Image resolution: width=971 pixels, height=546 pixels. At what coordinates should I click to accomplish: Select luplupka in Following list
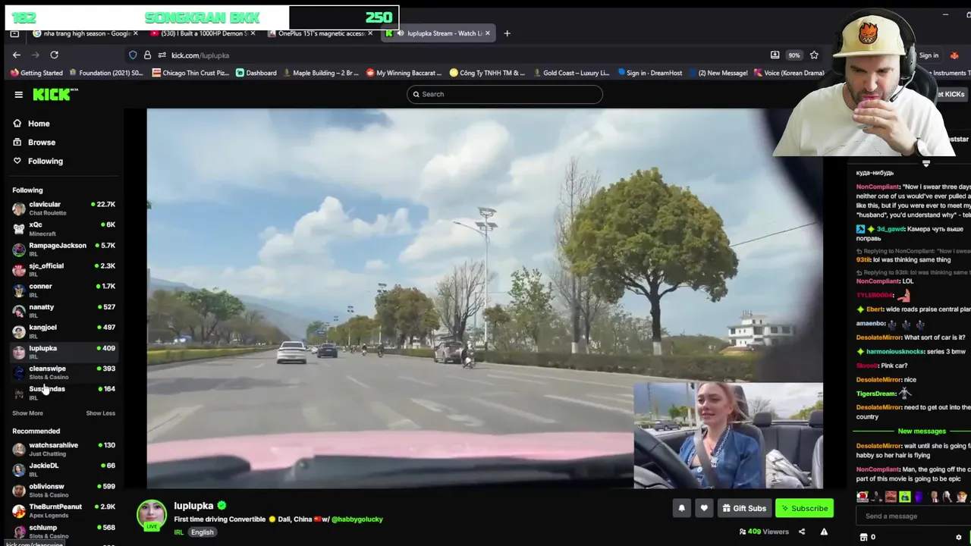pyautogui.click(x=64, y=351)
